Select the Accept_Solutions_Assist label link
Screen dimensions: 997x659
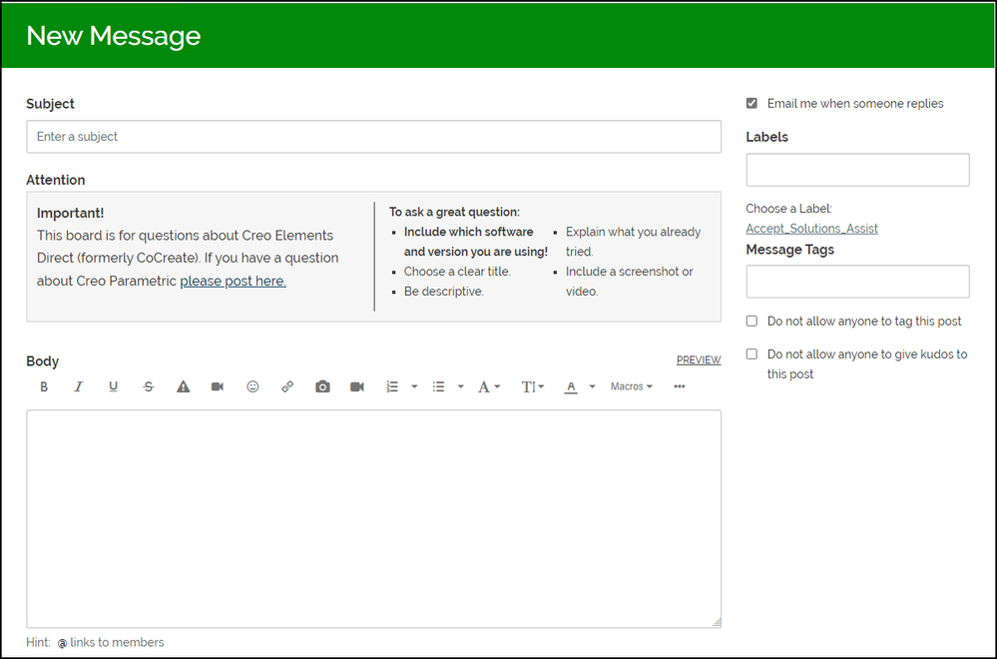tap(811, 229)
